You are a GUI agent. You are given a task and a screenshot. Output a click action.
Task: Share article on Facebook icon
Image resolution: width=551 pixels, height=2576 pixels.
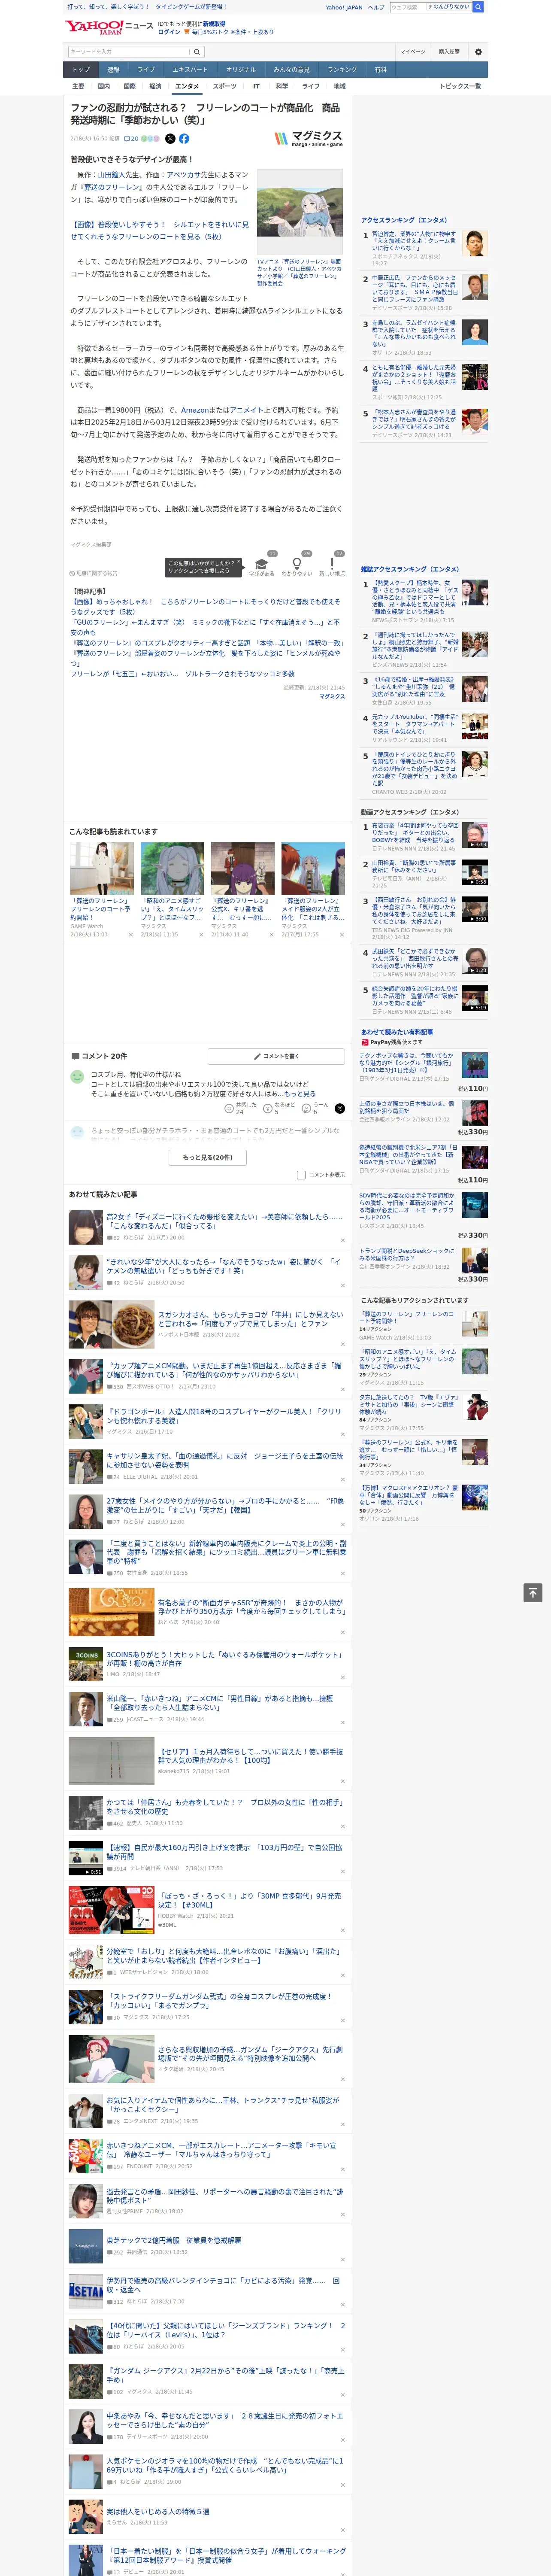coord(184,139)
